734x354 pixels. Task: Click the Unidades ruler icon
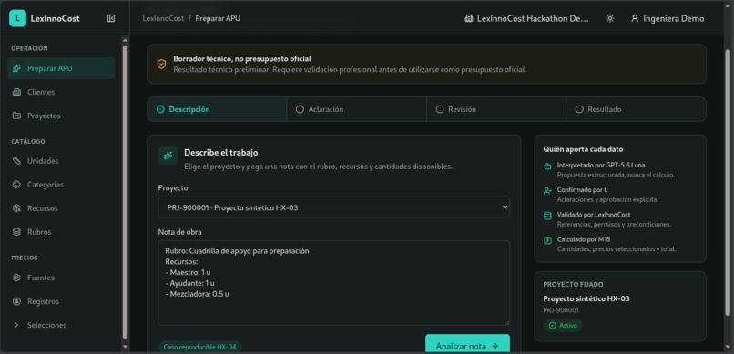pos(17,161)
